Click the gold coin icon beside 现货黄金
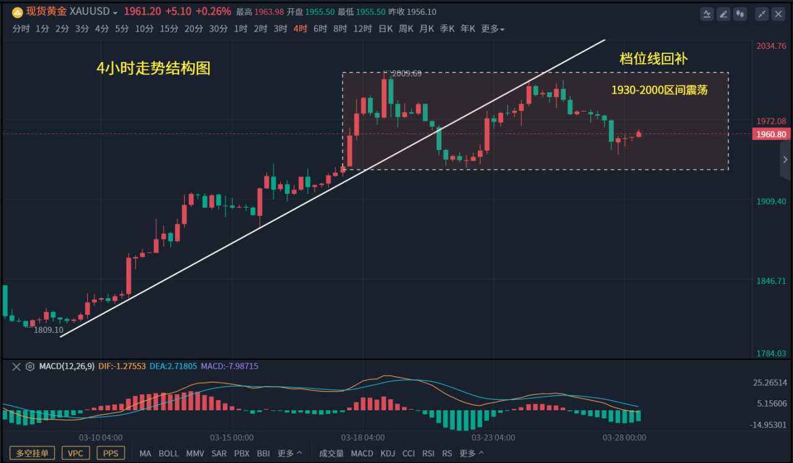793x463 pixels. [18, 12]
